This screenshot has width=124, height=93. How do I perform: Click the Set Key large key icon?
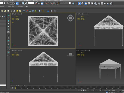tap(120, 91)
